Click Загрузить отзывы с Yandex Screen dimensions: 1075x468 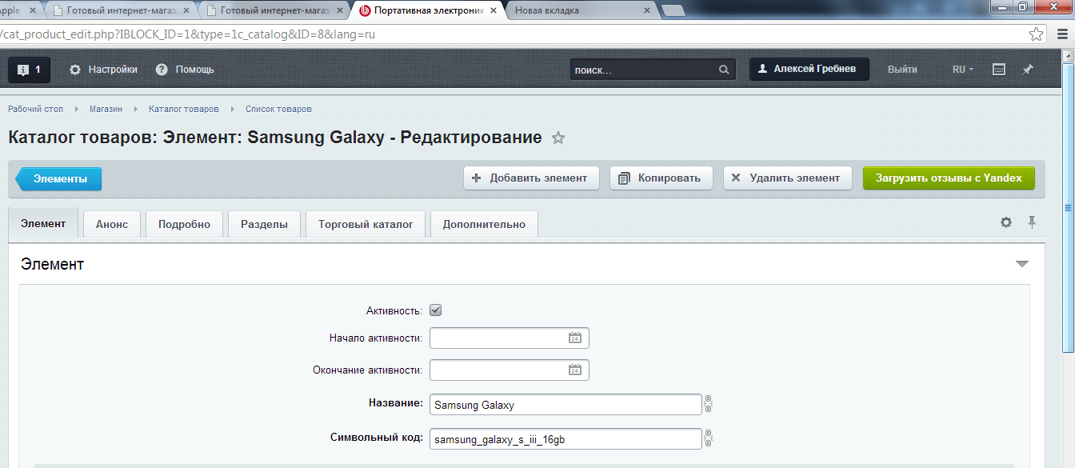(949, 178)
